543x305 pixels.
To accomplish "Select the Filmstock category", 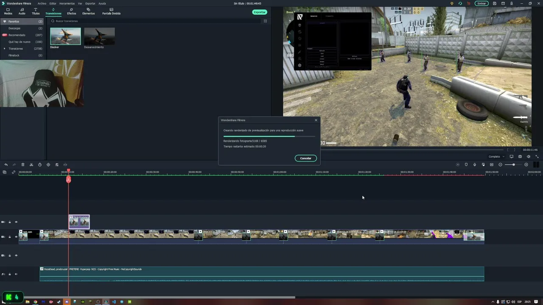I will (23, 55).
